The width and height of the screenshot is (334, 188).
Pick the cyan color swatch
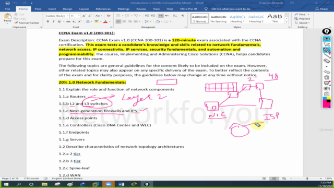325,98
